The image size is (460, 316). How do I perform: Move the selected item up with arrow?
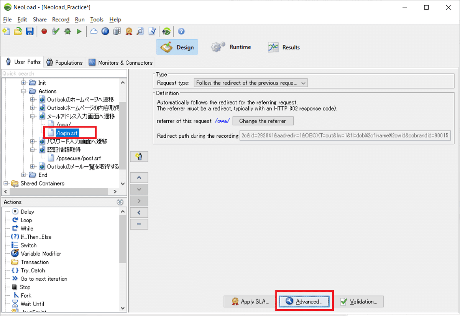point(139,178)
